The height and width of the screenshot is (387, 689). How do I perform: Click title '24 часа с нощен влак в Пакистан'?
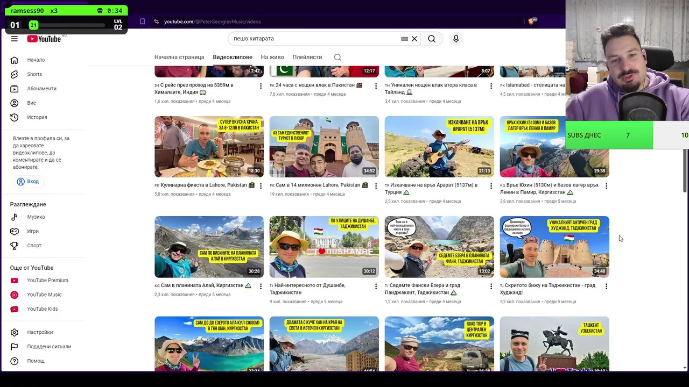pyautogui.click(x=315, y=85)
